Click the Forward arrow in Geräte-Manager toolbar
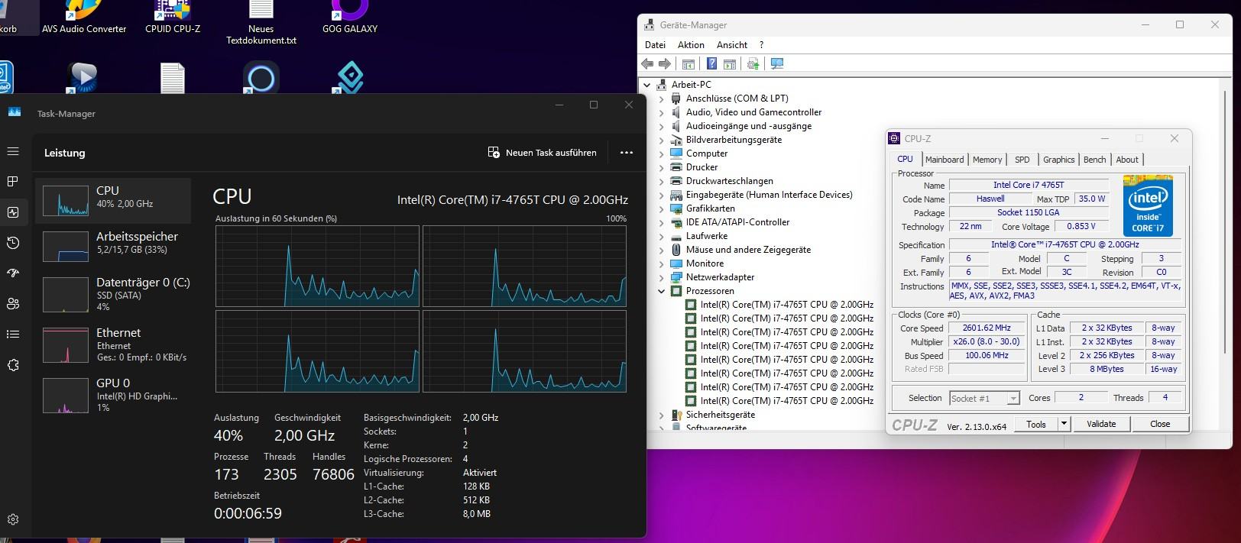1241x543 pixels. (x=665, y=64)
